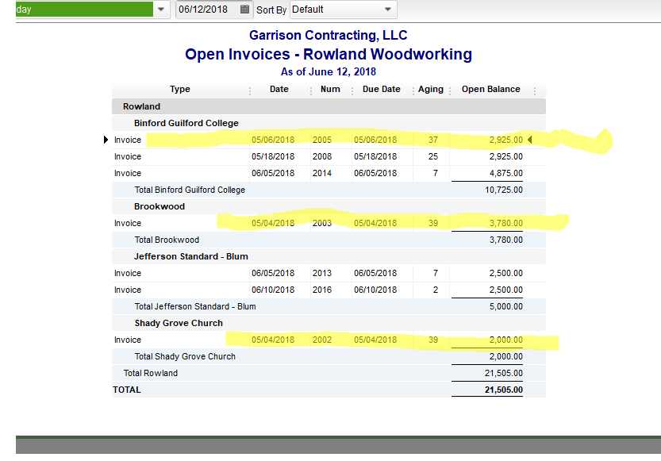
Task: Click the As of June 12, 2018 subtitle
Action: 329,71
